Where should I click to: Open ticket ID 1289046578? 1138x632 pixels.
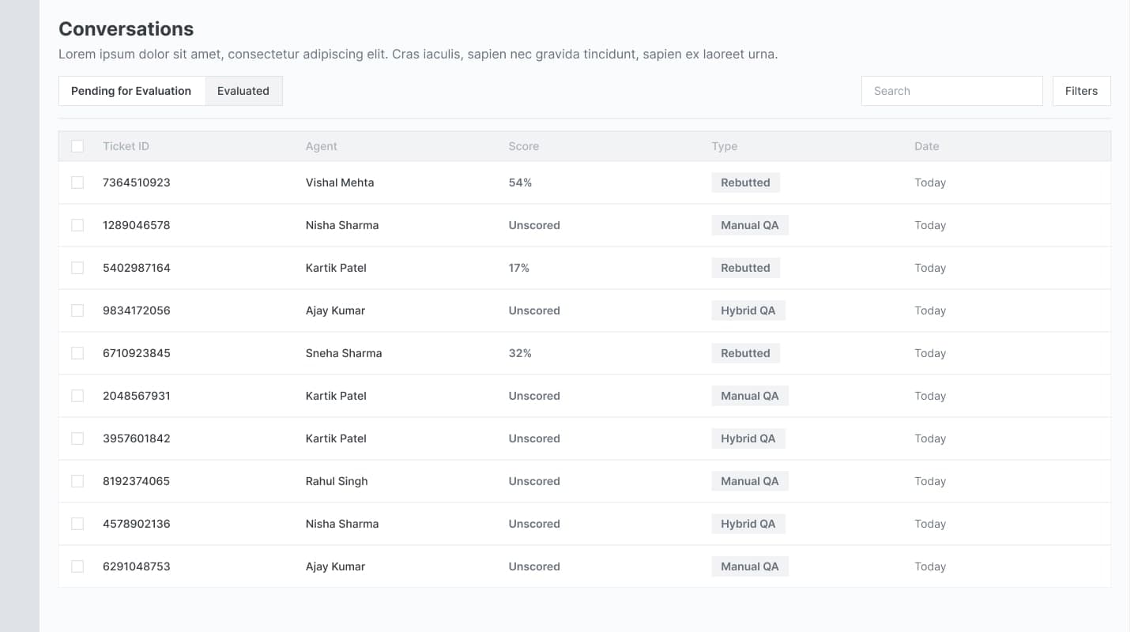tap(137, 225)
